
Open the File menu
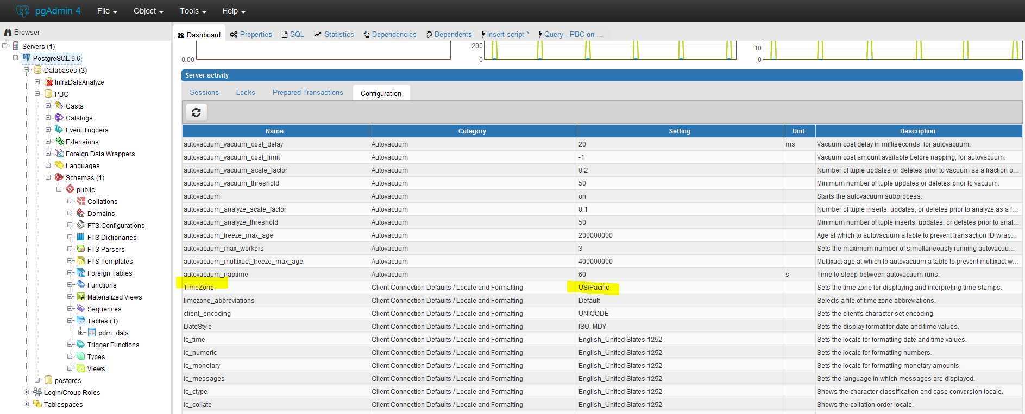pyautogui.click(x=107, y=11)
